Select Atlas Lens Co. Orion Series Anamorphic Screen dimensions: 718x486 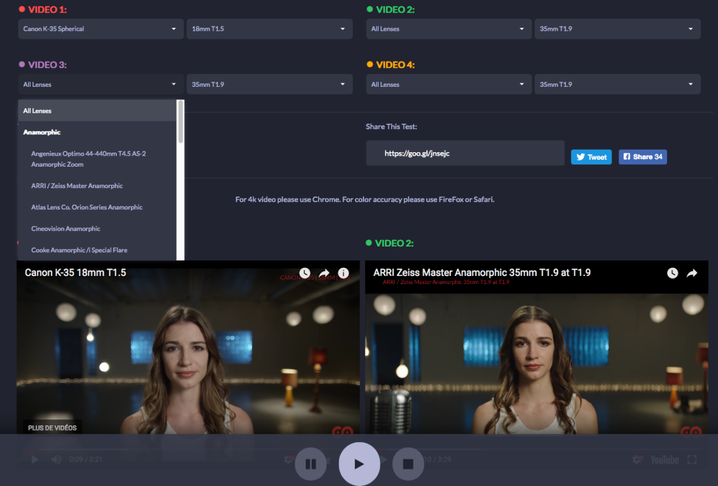click(97, 207)
